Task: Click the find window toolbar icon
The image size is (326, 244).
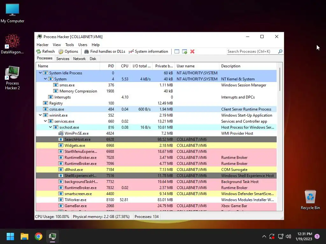Action: point(177,51)
